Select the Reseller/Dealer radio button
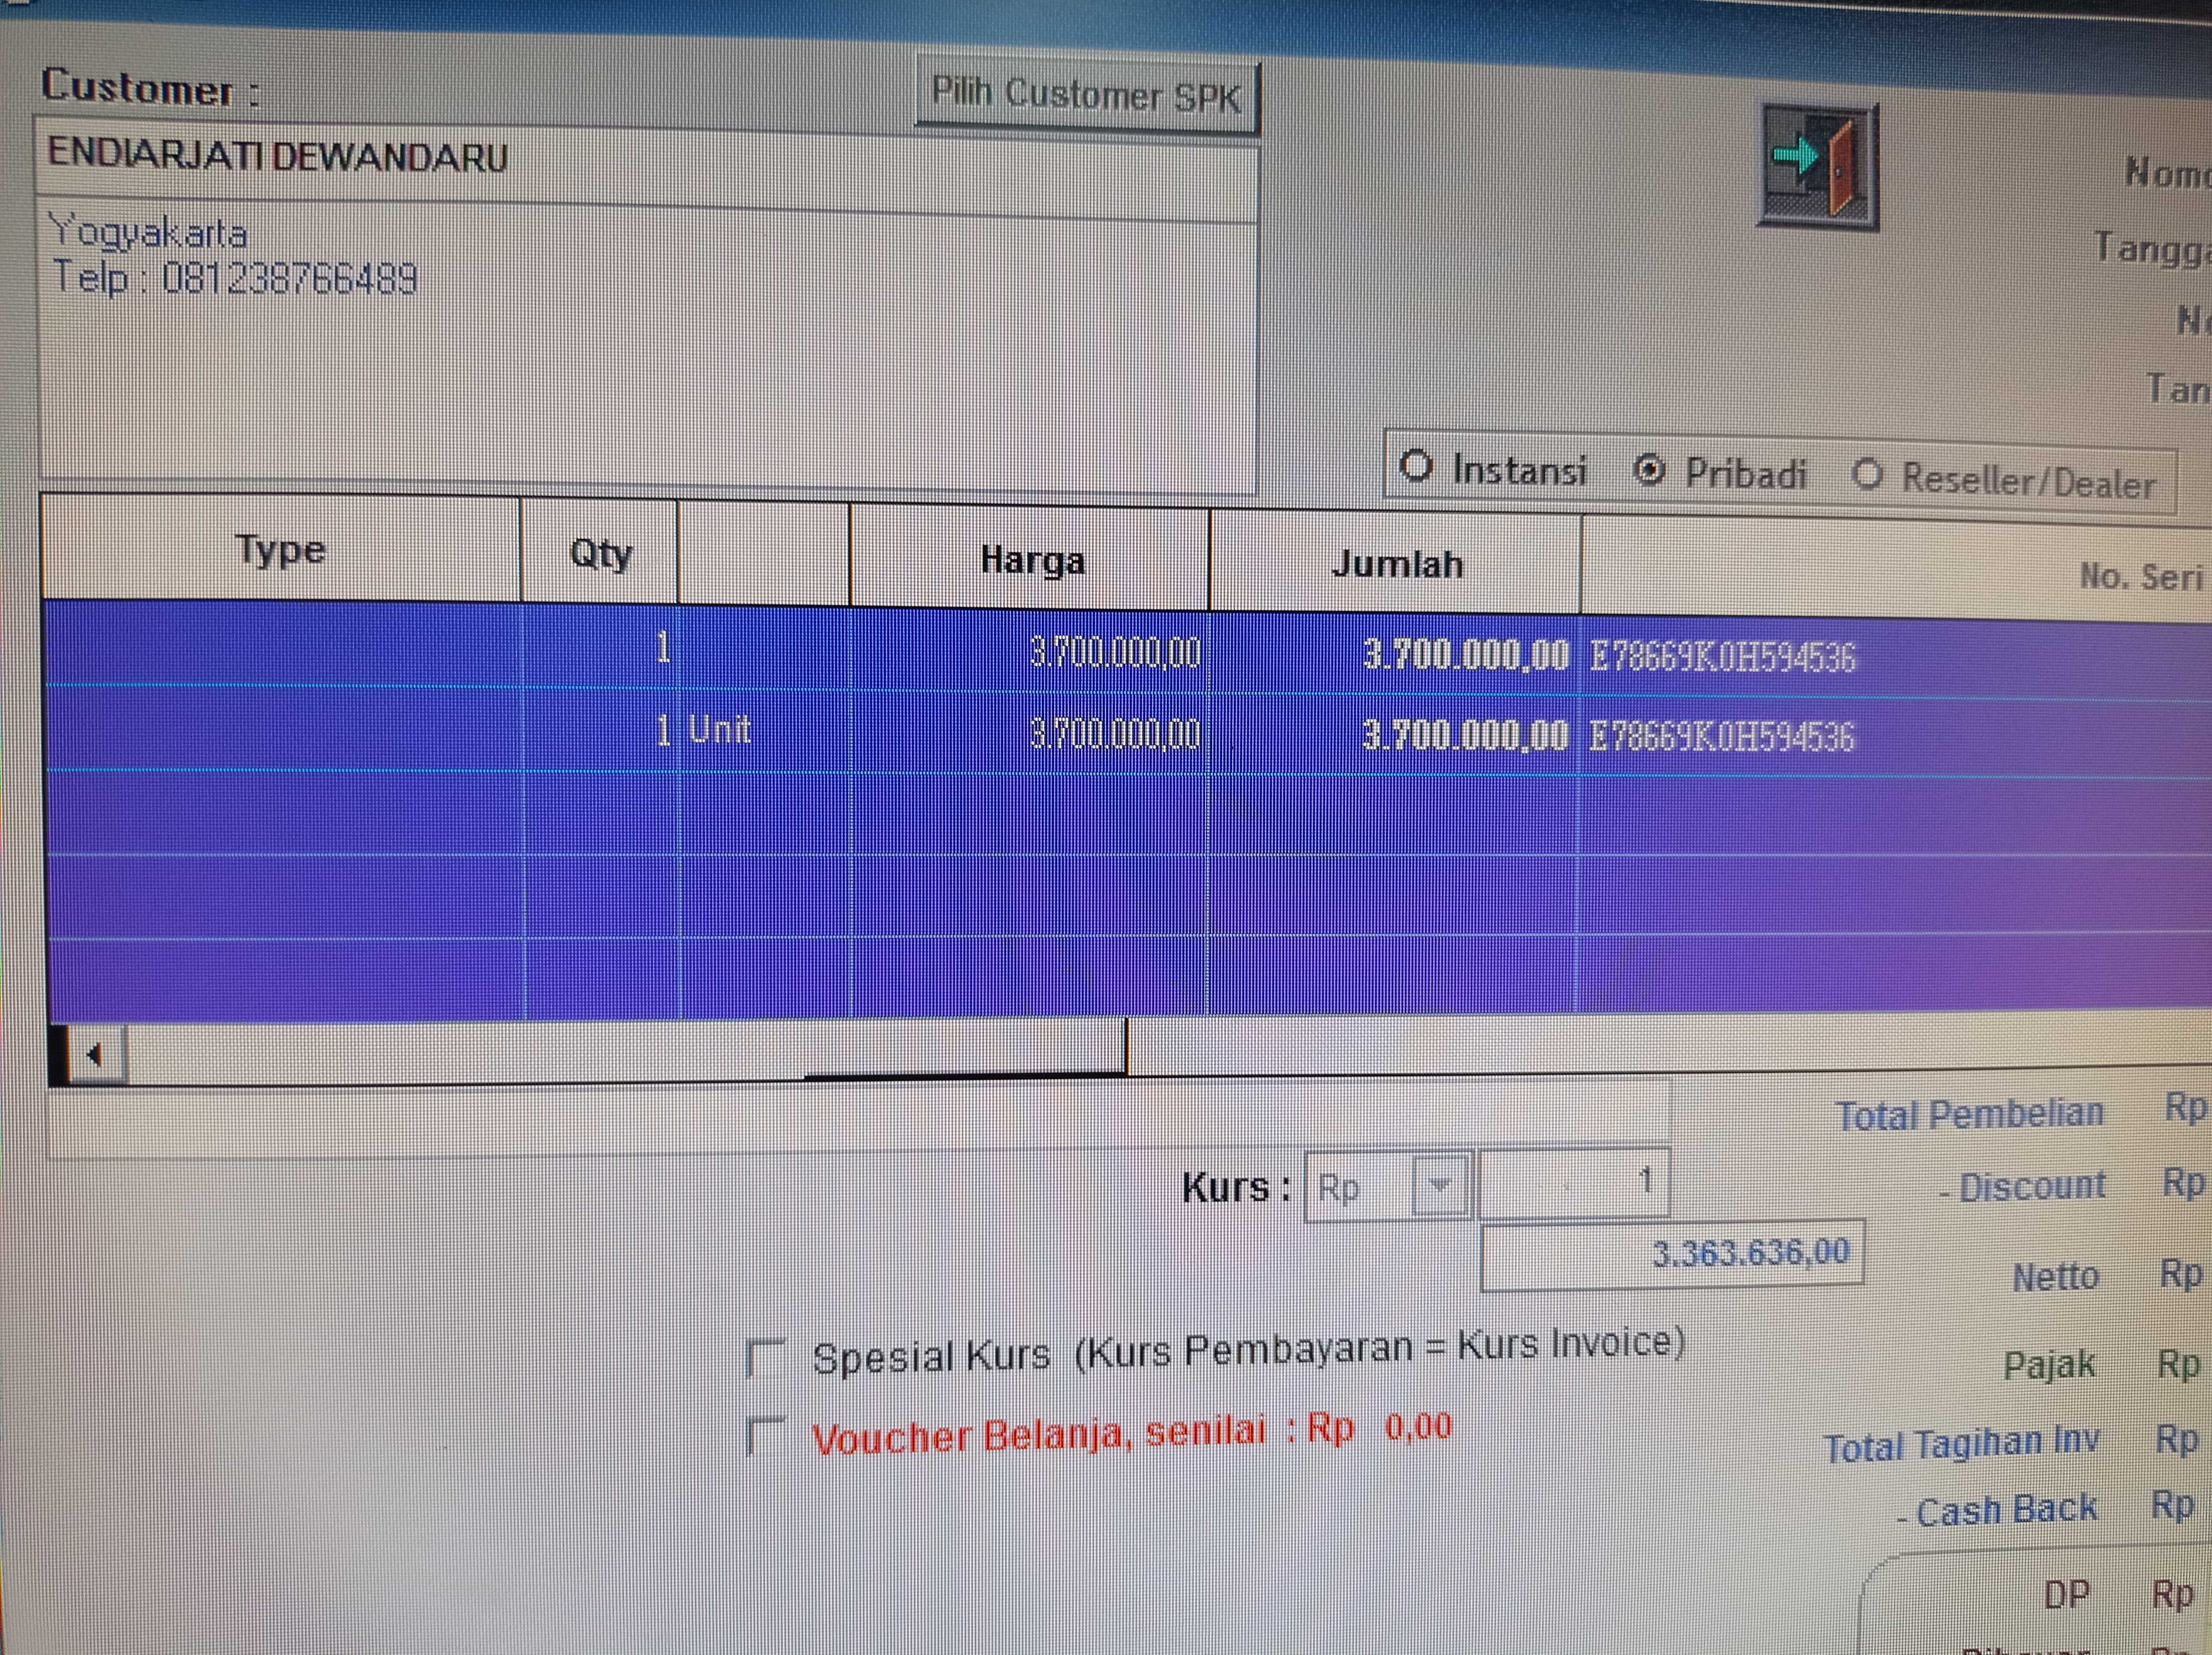Screen dimensions: 2212x1655 click(x=1867, y=475)
